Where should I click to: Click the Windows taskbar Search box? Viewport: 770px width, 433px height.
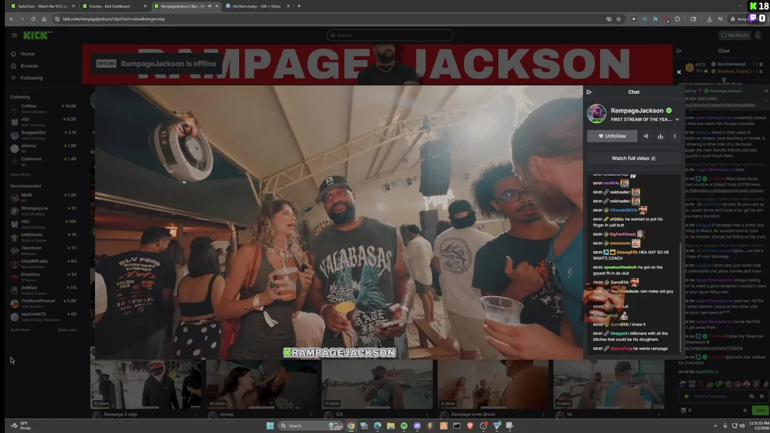pyautogui.click(x=312, y=426)
